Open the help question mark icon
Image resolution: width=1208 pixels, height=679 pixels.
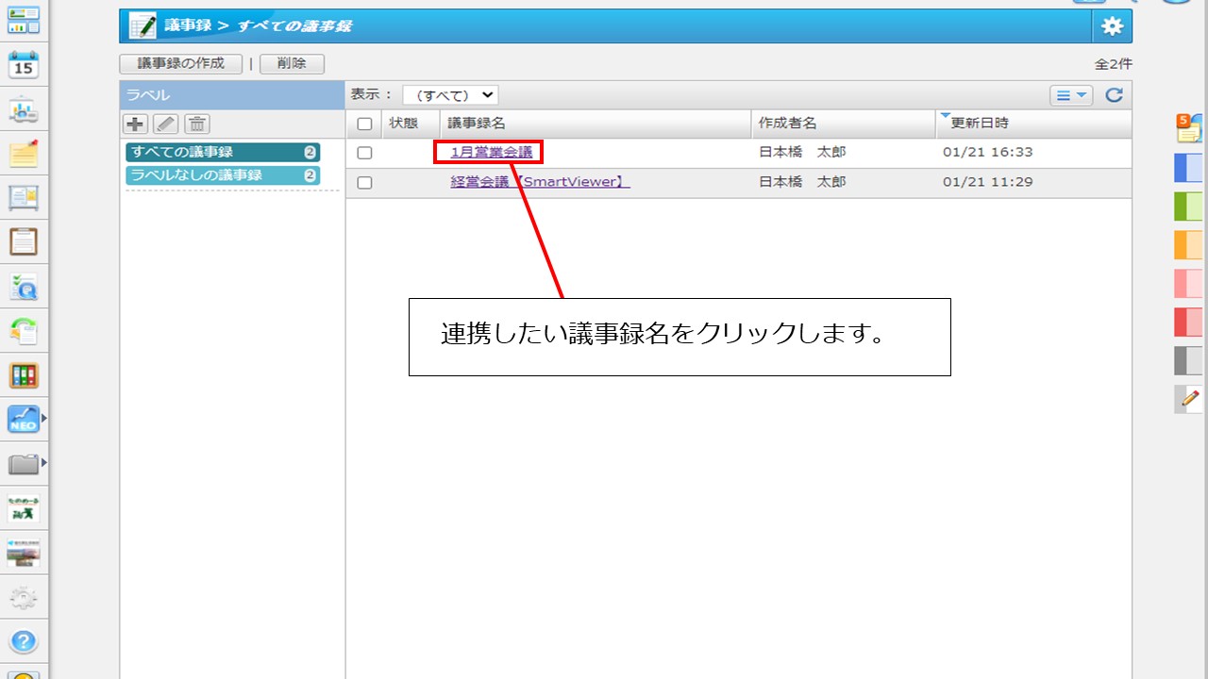pos(24,642)
